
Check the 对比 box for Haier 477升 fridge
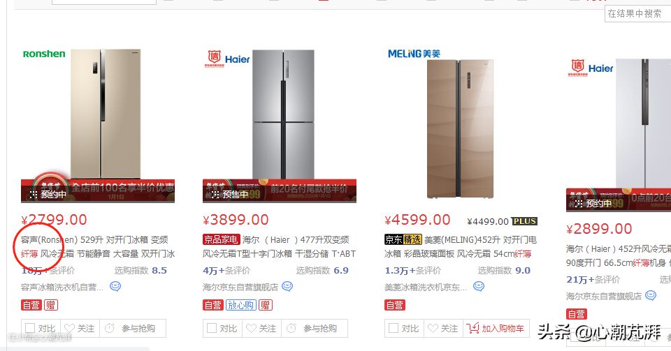click(x=211, y=328)
